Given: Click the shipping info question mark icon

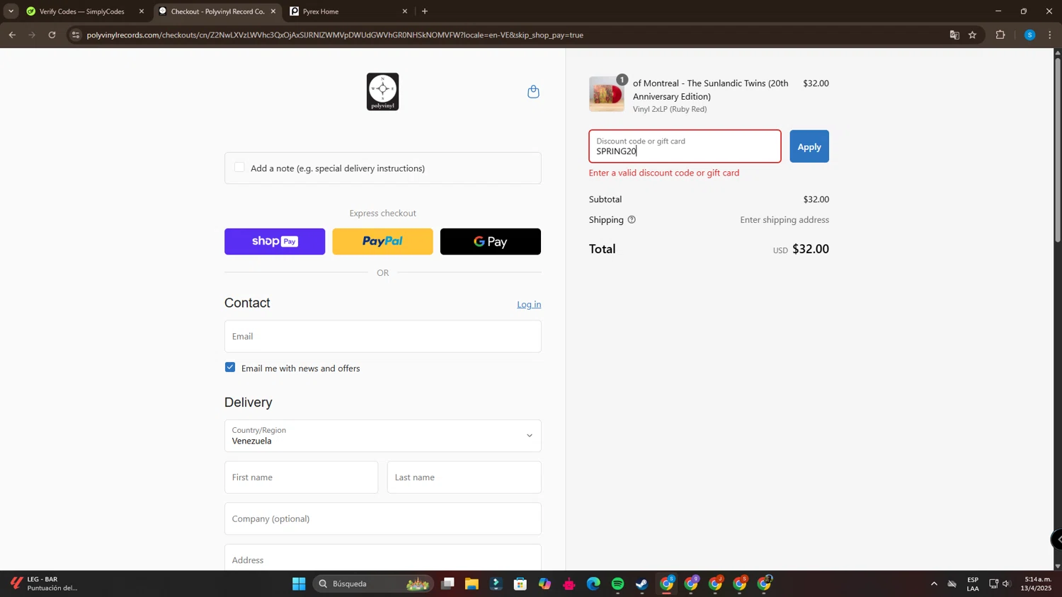Looking at the screenshot, I should (x=632, y=220).
